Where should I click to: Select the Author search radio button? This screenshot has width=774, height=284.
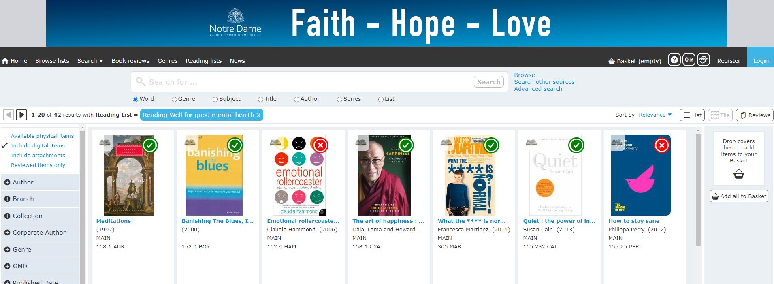tap(297, 99)
